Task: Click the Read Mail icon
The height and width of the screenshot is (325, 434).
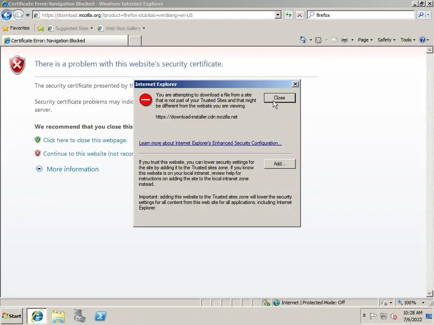Action: (x=334, y=40)
